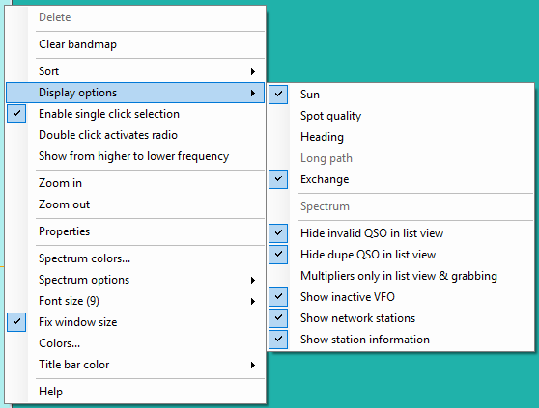Open the Properties menu item
The height and width of the screenshot is (408, 539).
135,231
